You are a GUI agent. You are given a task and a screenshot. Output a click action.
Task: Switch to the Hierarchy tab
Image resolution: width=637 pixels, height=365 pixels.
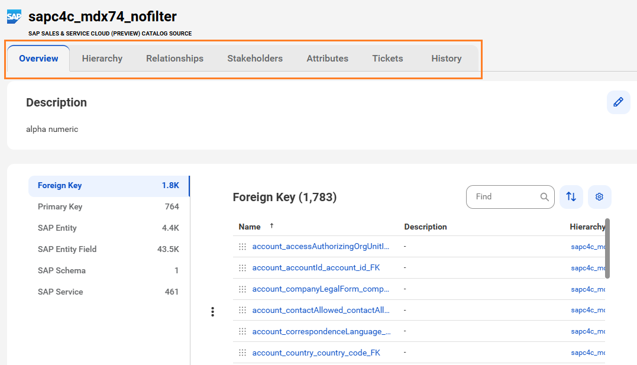tap(102, 59)
